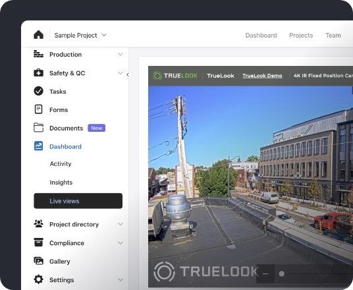Click the Sample Project name text
The image size is (353, 290).
tap(76, 36)
